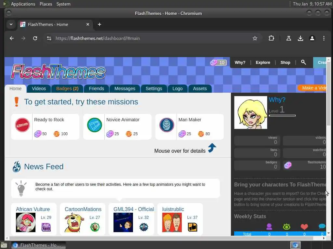Screen dimensions: 333x249
Task: Open the Why? username profile link
Action: coord(277,100)
